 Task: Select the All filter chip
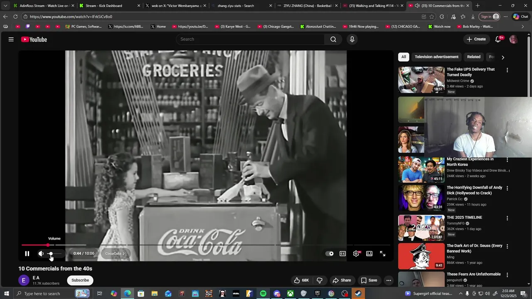[x=404, y=57]
